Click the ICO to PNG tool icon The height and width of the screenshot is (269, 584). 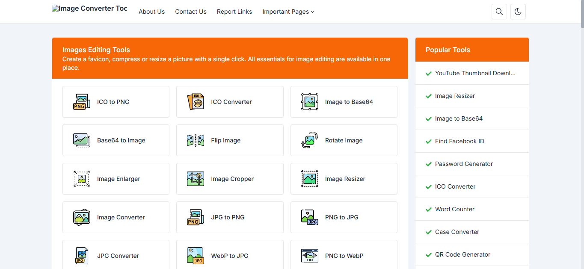[82, 102]
